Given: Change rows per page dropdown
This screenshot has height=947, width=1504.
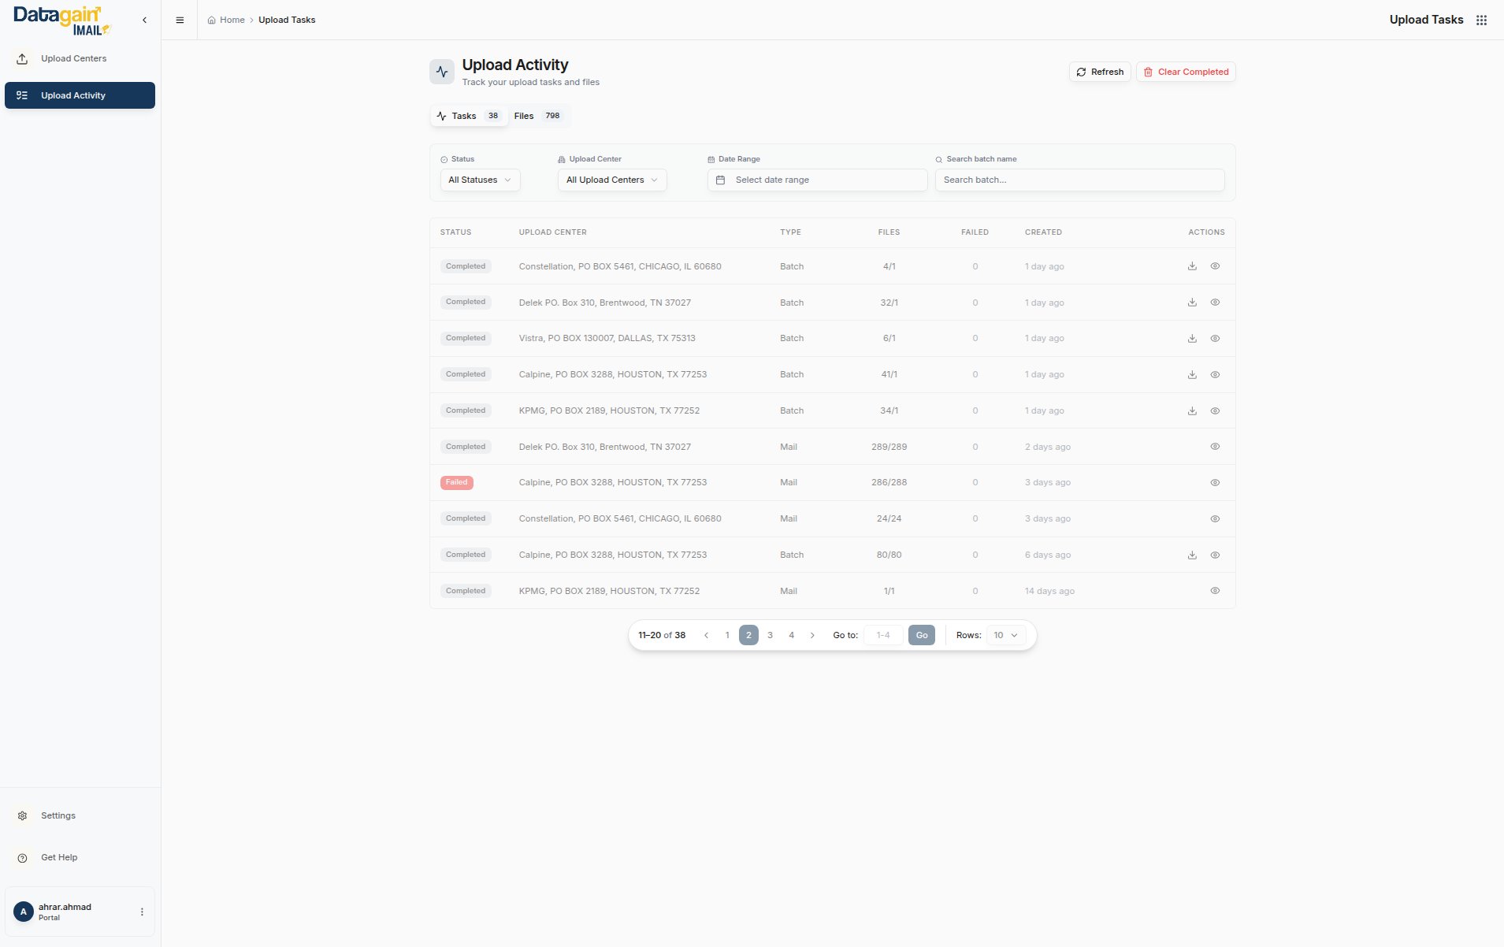Looking at the screenshot, I should [1005, 636].
